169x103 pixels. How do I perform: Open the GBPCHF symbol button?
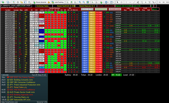[10, 50]
